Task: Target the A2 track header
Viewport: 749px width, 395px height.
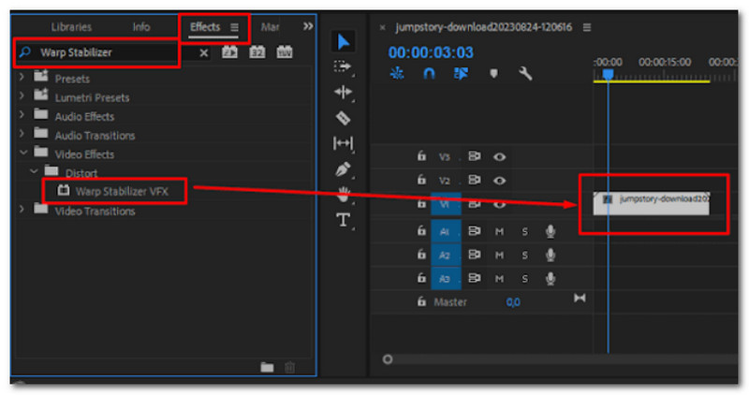Action: coord(446,255)
